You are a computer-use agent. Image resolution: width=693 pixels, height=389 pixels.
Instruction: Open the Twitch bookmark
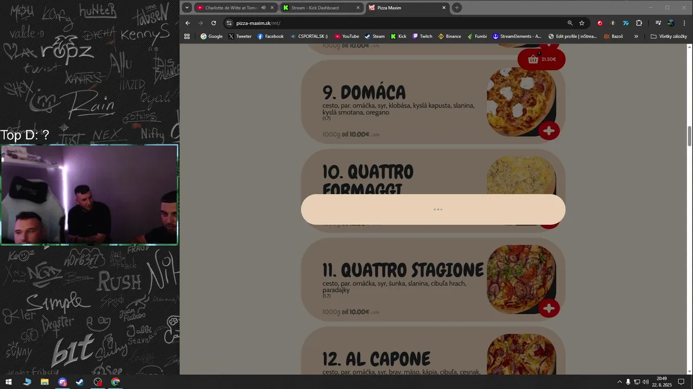(x=422, y=36)
